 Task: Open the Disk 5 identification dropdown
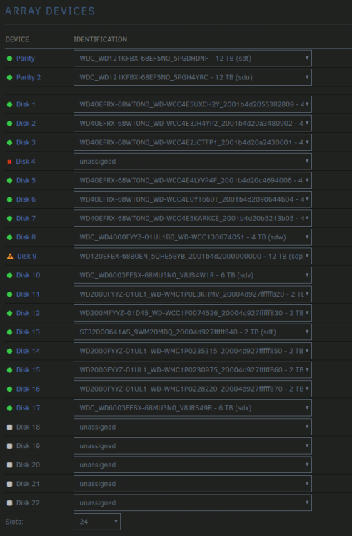pos(193,181)
